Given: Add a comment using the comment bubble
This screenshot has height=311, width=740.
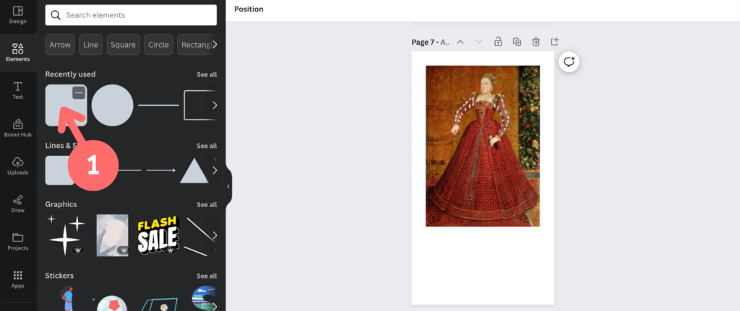Looking at the screenshot, I should 569,62.
